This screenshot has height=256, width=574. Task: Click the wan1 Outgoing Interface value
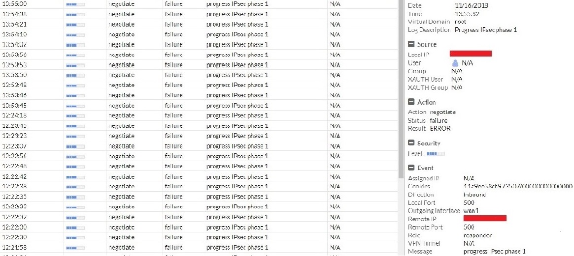pos(472,211)
